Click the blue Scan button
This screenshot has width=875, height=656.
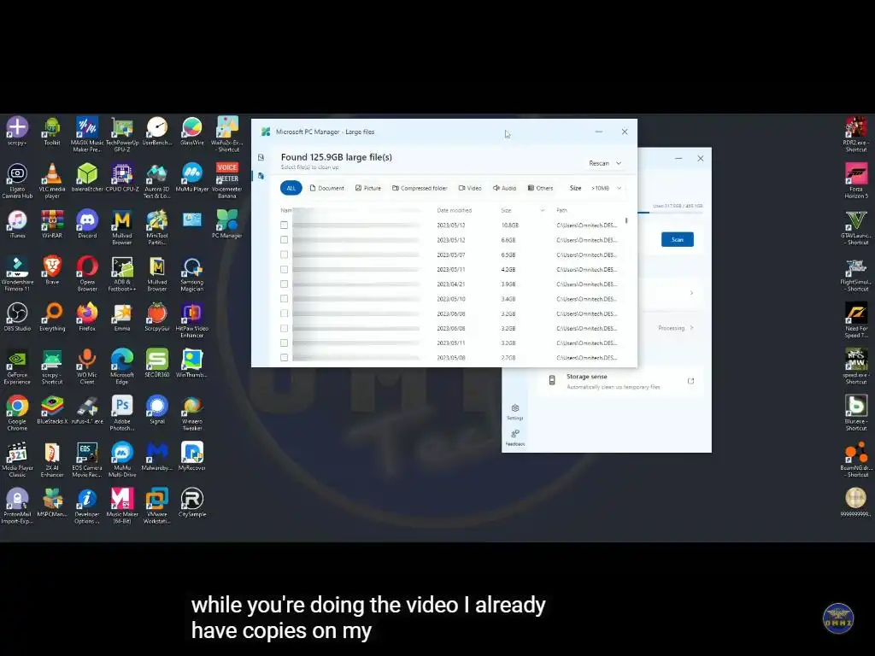(x=678, y=239)
